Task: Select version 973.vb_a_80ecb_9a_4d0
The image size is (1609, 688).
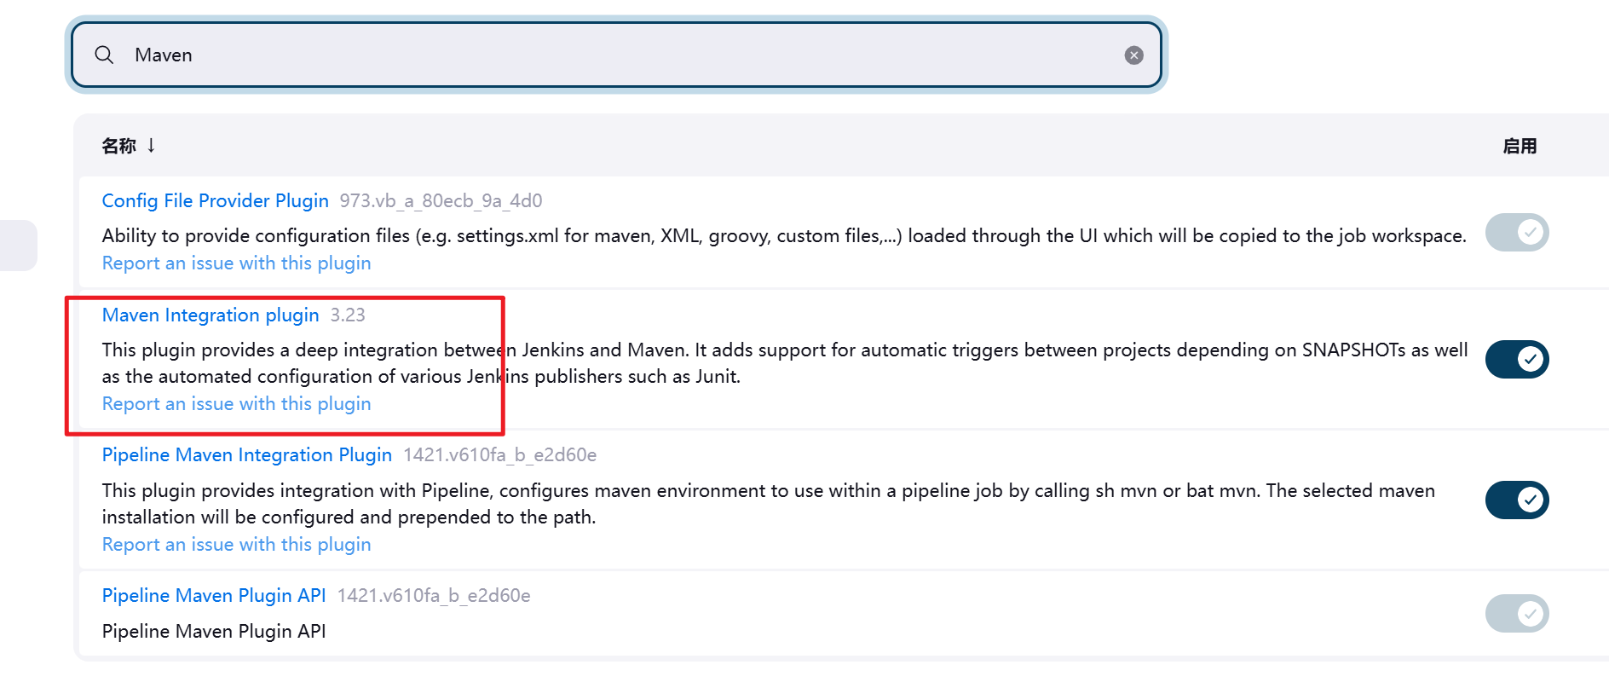Action: [441, 200]
